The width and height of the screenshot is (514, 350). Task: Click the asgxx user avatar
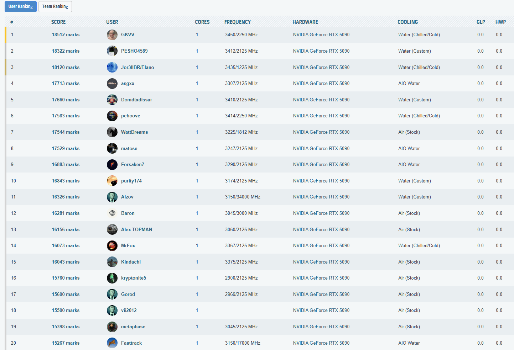pyautogui.click(x=112, y=84)
